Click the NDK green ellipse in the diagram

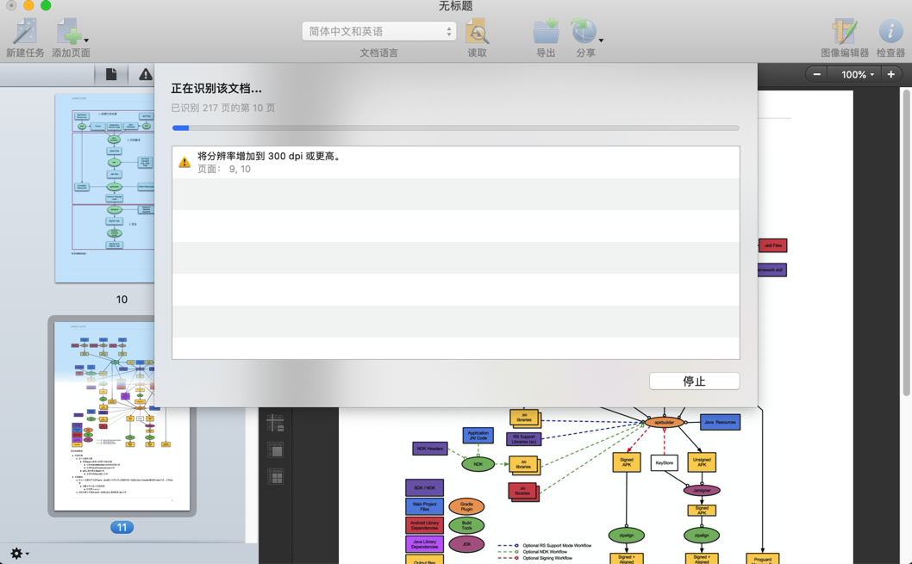(x=478, y=464)
